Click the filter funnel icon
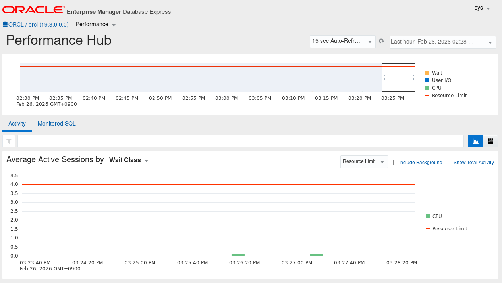 tap(9, 141)
